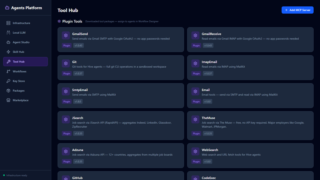The image size is (320, 180).
Task: Click the Git plugin card icon
Action: 66,64
